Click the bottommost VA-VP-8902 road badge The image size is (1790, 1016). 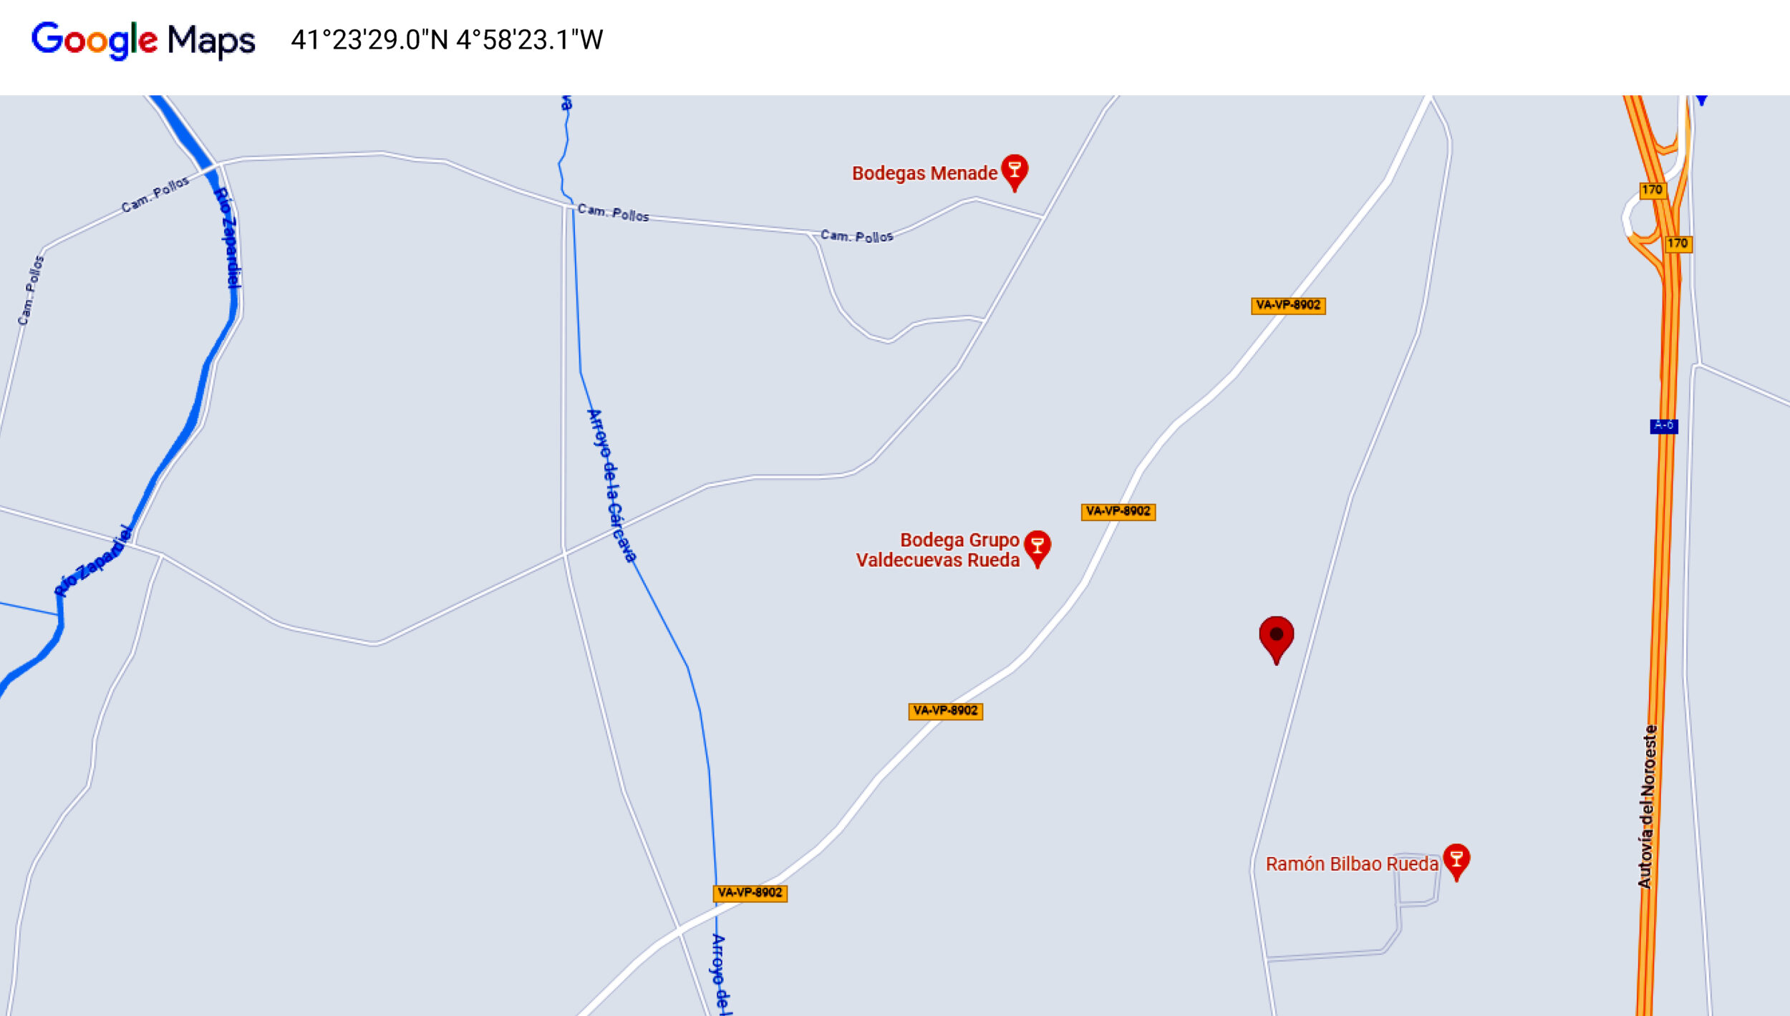click(x=750, y=894)
